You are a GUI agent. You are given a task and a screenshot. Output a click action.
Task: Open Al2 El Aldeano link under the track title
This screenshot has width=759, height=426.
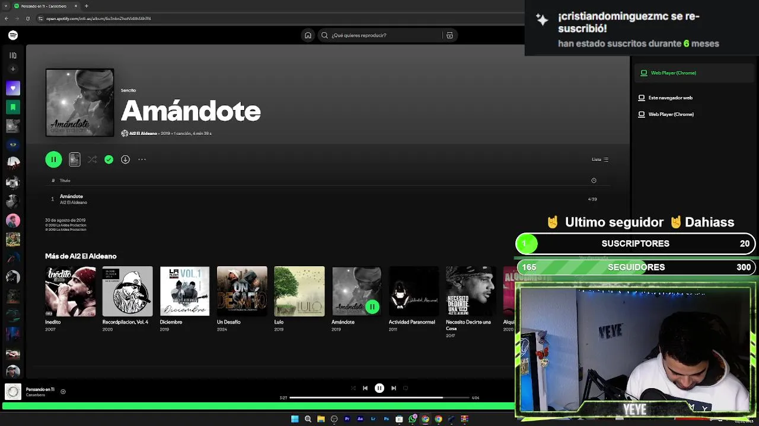[x=74, y=202]
